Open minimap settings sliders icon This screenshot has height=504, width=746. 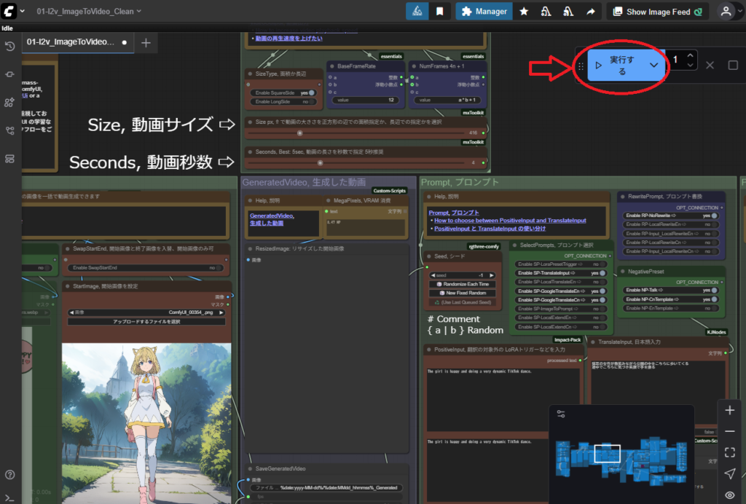click(x=561, y=414)
